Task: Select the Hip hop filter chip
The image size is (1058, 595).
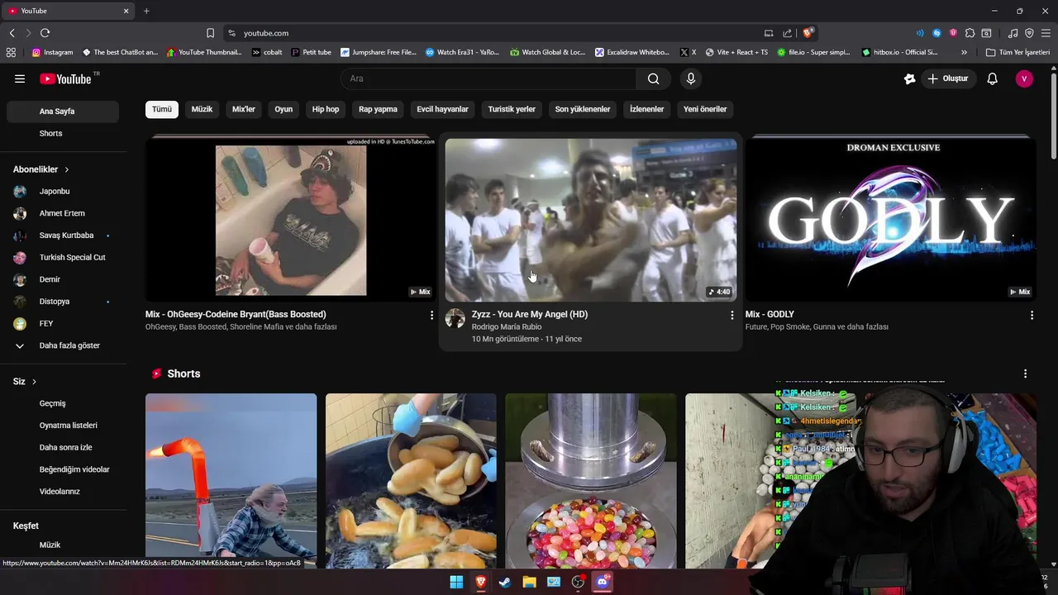Action: coord(326,109)
